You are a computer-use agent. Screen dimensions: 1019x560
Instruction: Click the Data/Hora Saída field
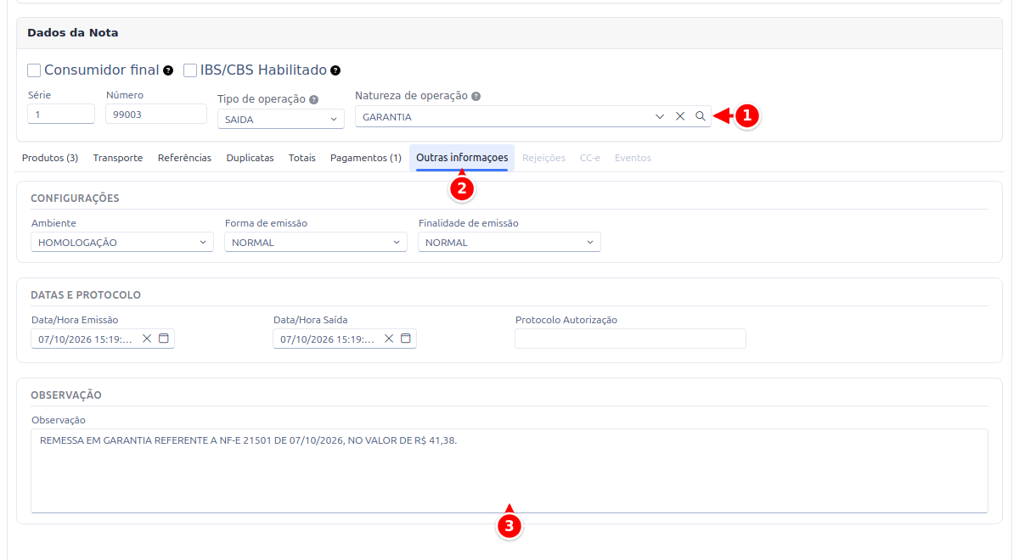[x=345, y=339]
